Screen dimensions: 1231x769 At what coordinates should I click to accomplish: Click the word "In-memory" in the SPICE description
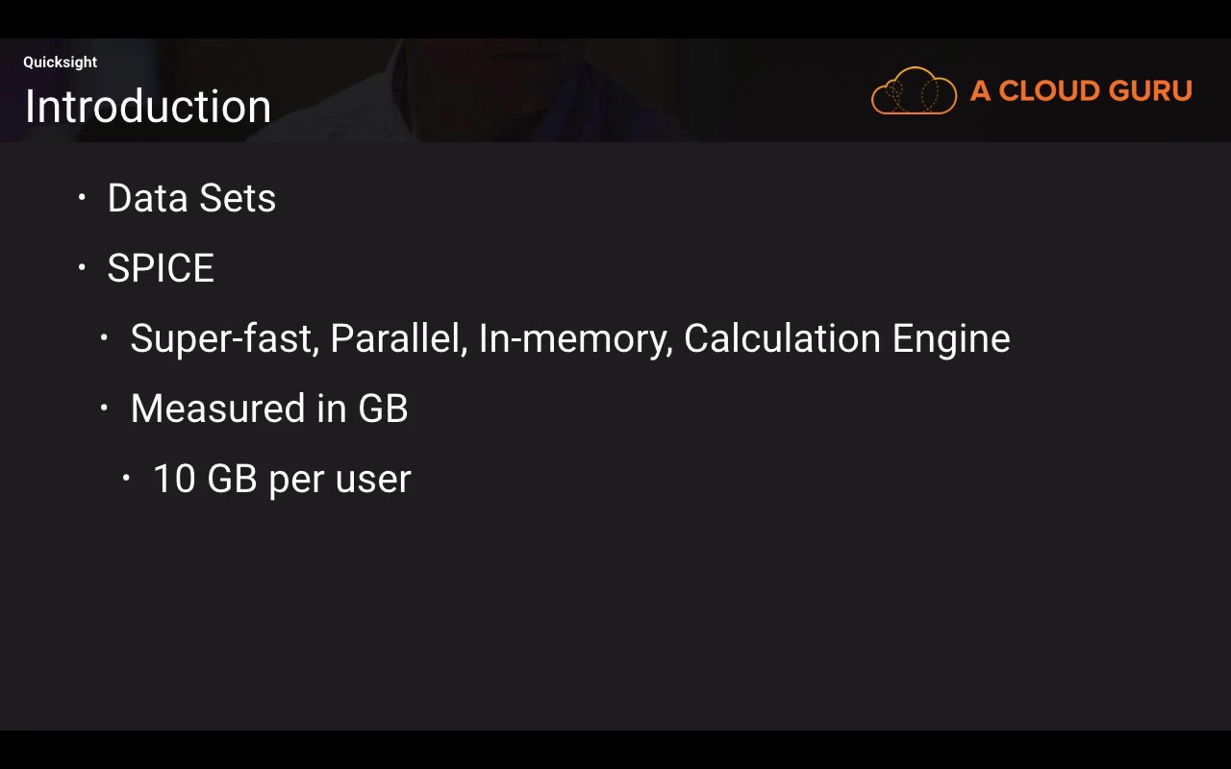point(575,338)
